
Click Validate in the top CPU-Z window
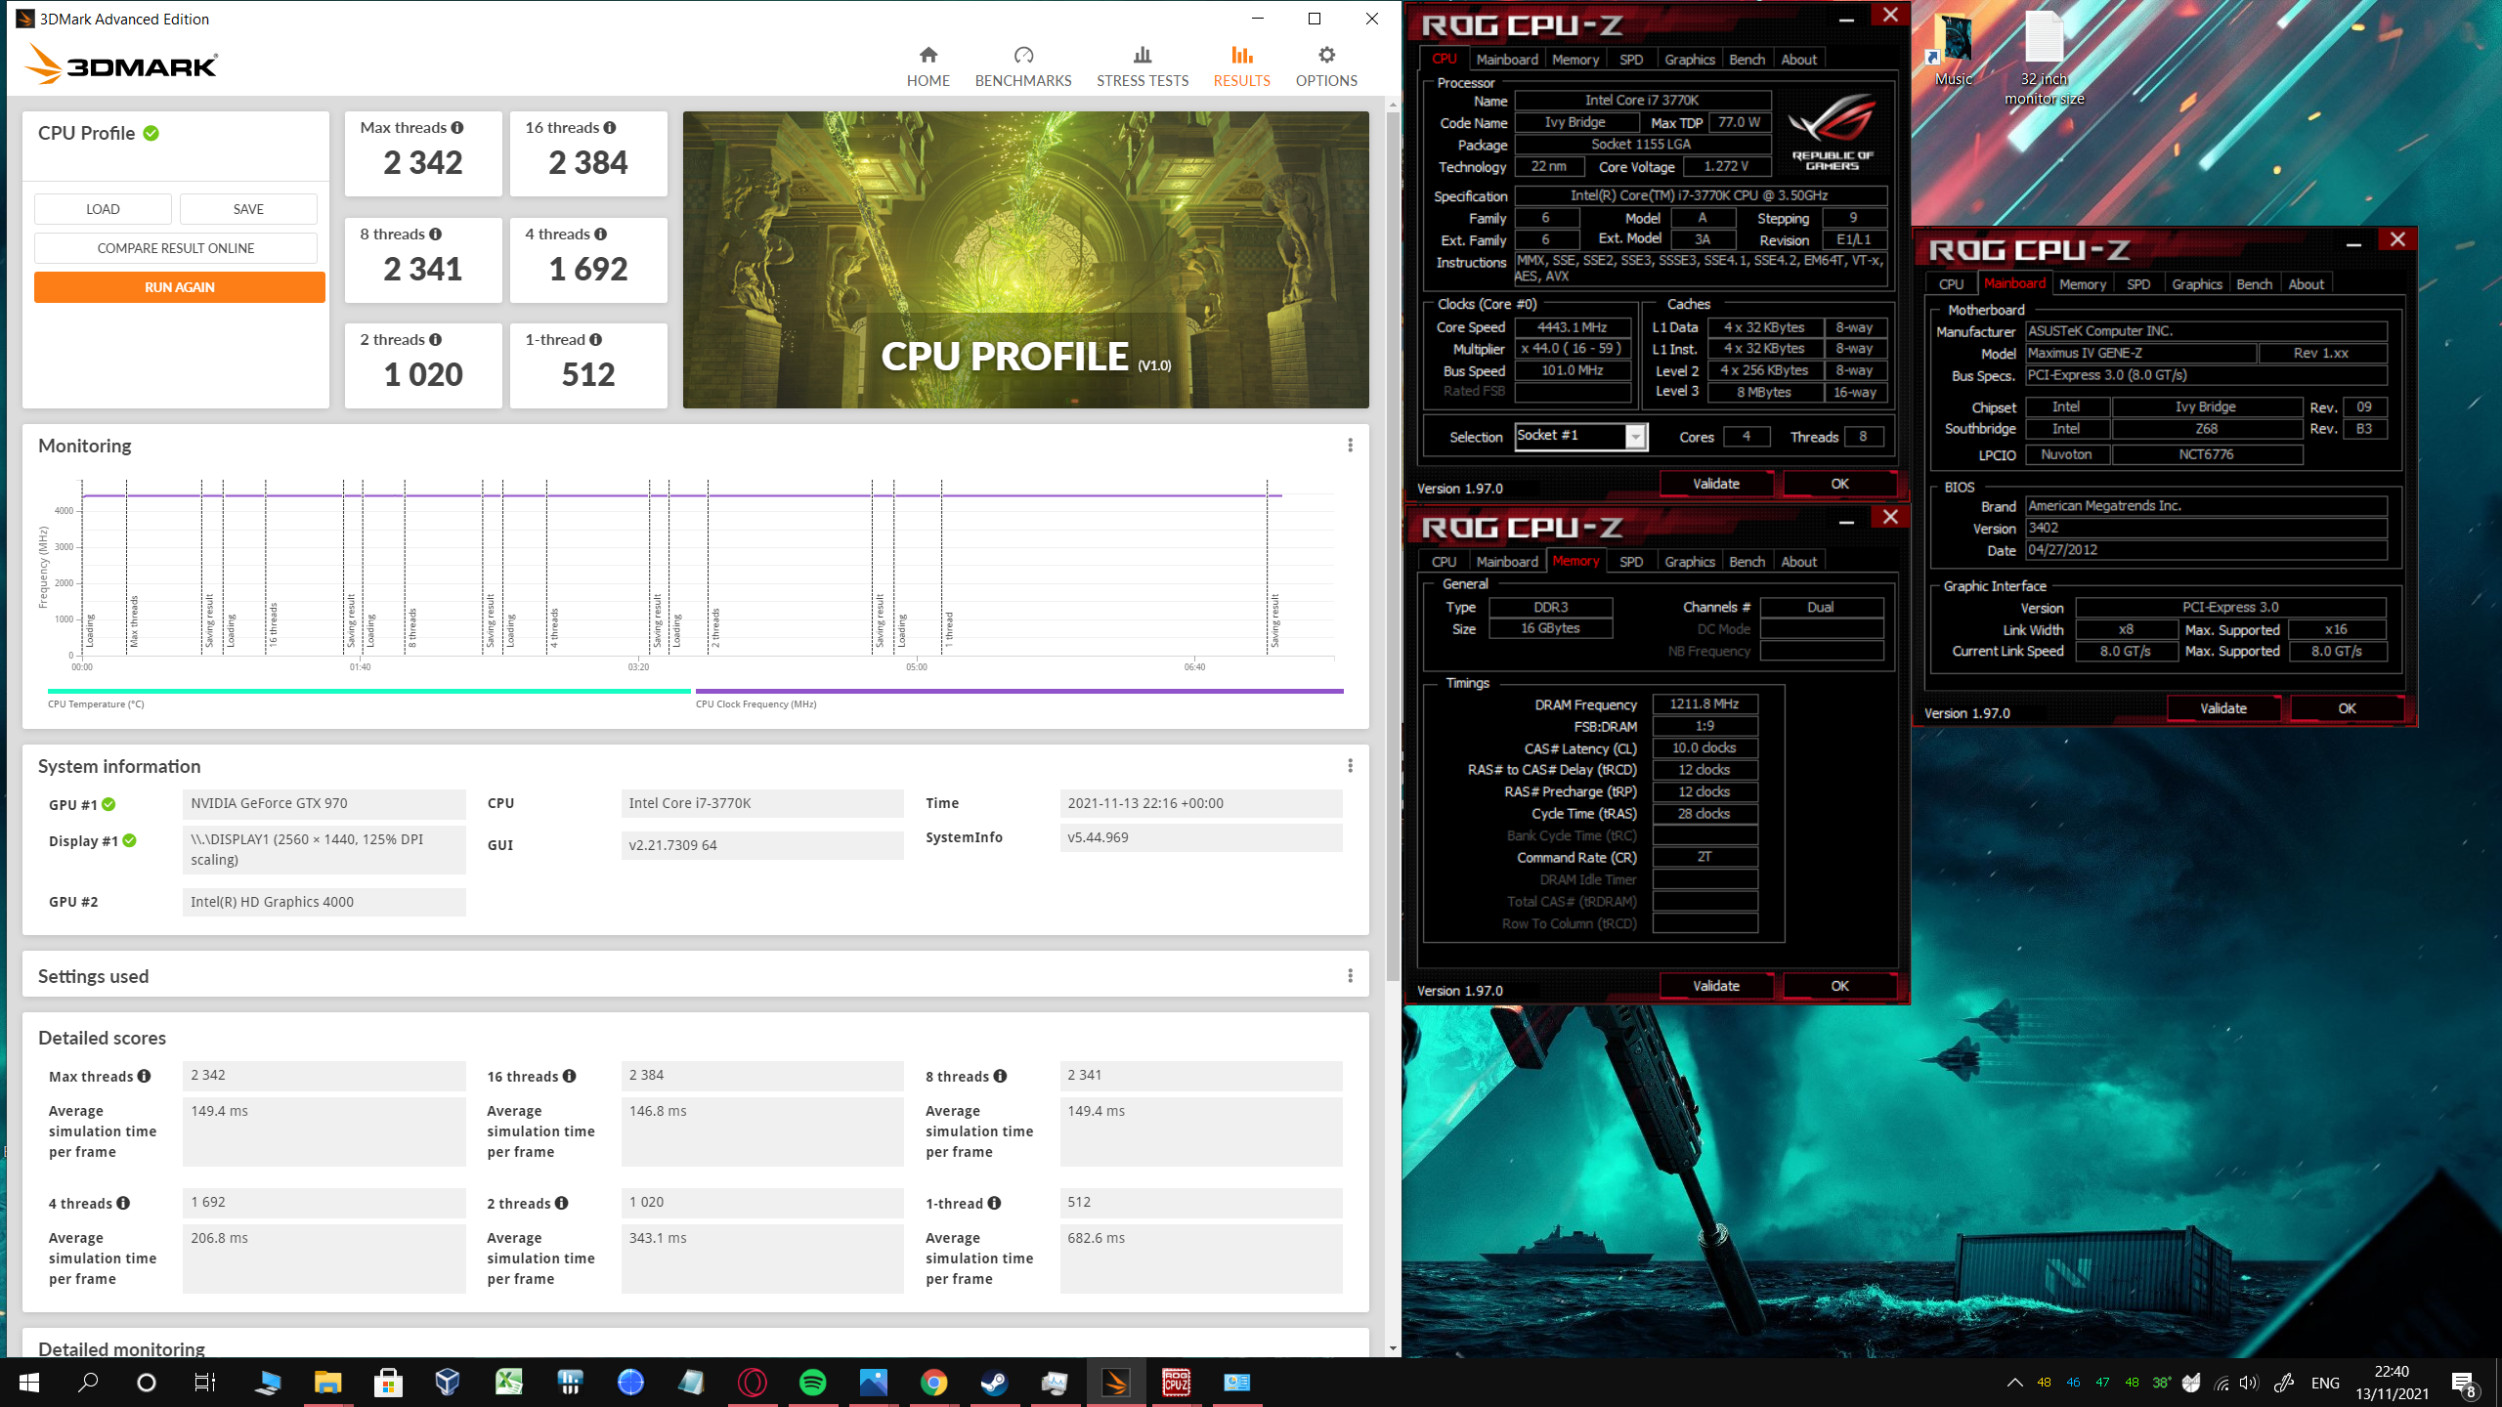(1716, 484)
